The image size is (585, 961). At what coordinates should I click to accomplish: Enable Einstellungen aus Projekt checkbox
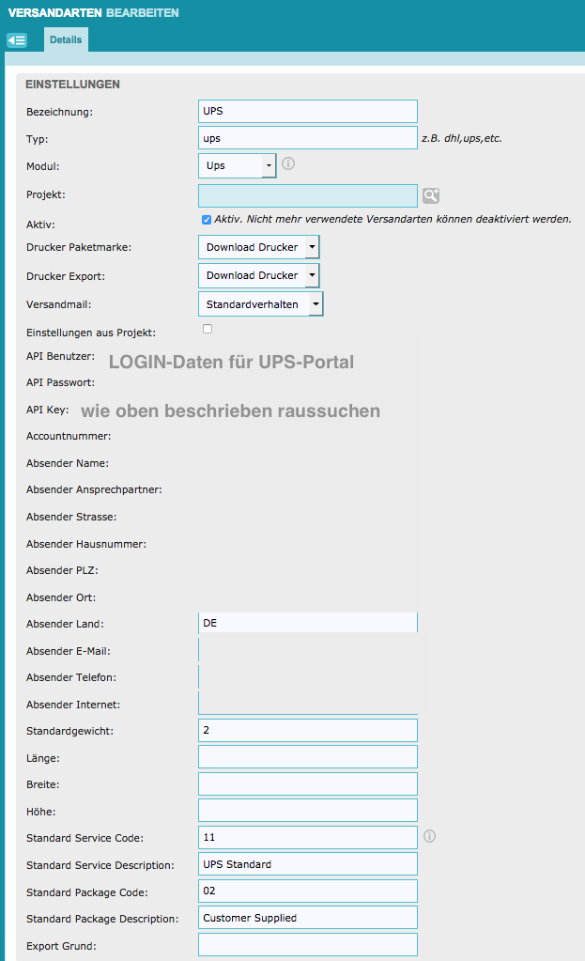208,329
